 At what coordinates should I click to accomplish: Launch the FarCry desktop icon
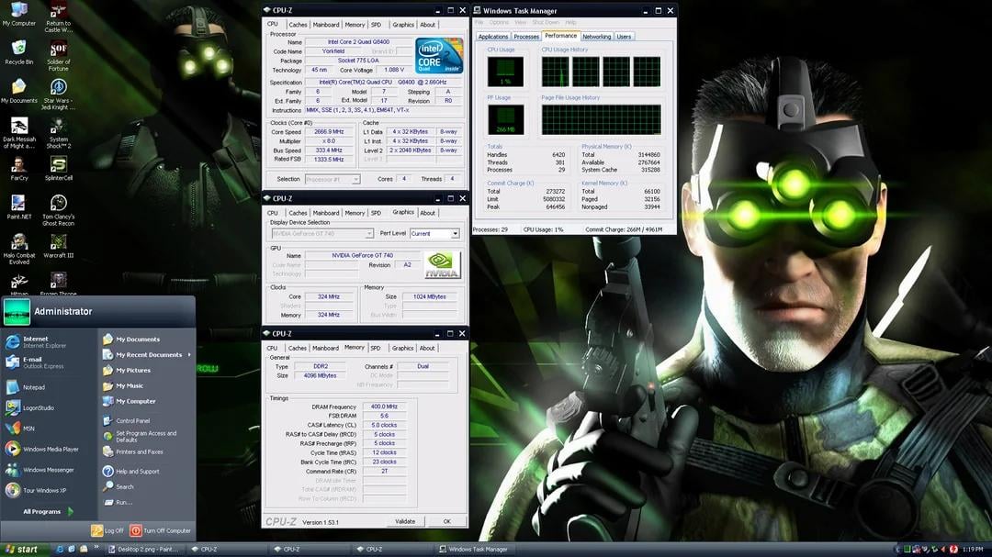(19, 164)
